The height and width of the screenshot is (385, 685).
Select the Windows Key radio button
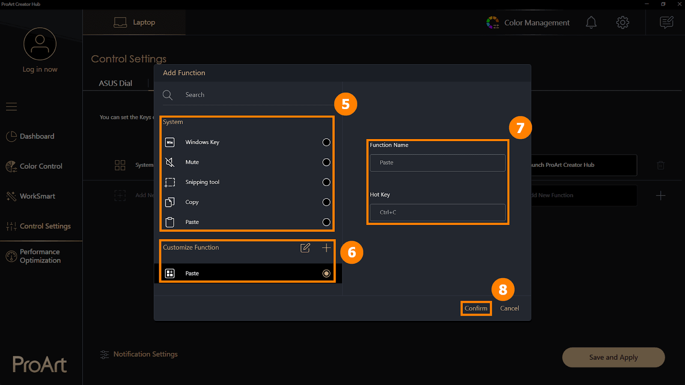tap(326, 142)
